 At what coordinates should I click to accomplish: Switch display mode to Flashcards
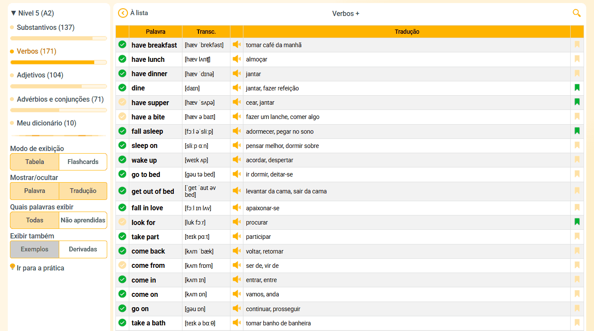(x=83, y=162)
